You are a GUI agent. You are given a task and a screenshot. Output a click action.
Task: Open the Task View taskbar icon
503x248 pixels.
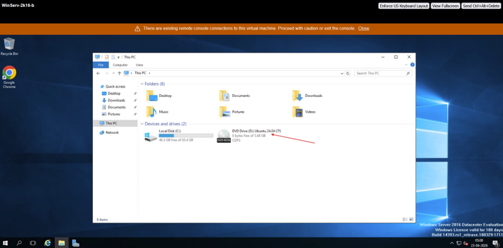(x=32, y=243)
